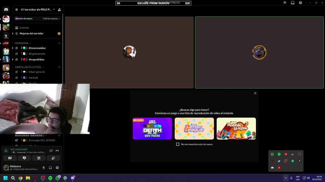Open the Bienvenidos channel
This screenshot has width=325, height=182.
(37, 48)
